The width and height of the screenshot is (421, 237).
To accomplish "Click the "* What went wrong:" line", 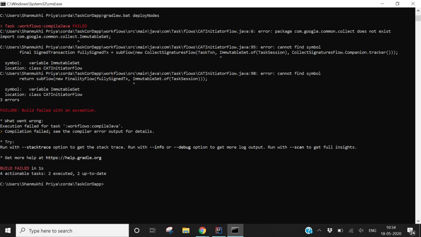I will pos(22,121).
